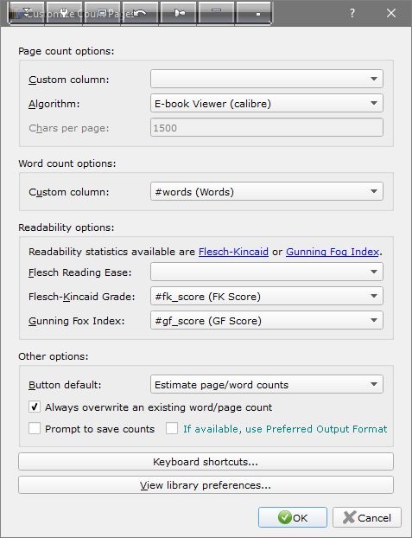Image resolution: width=412 pixels, height=538 pixels.
Task: Click the undo arrow icon in the overlay toolbar
Action: tap(140, 13)
